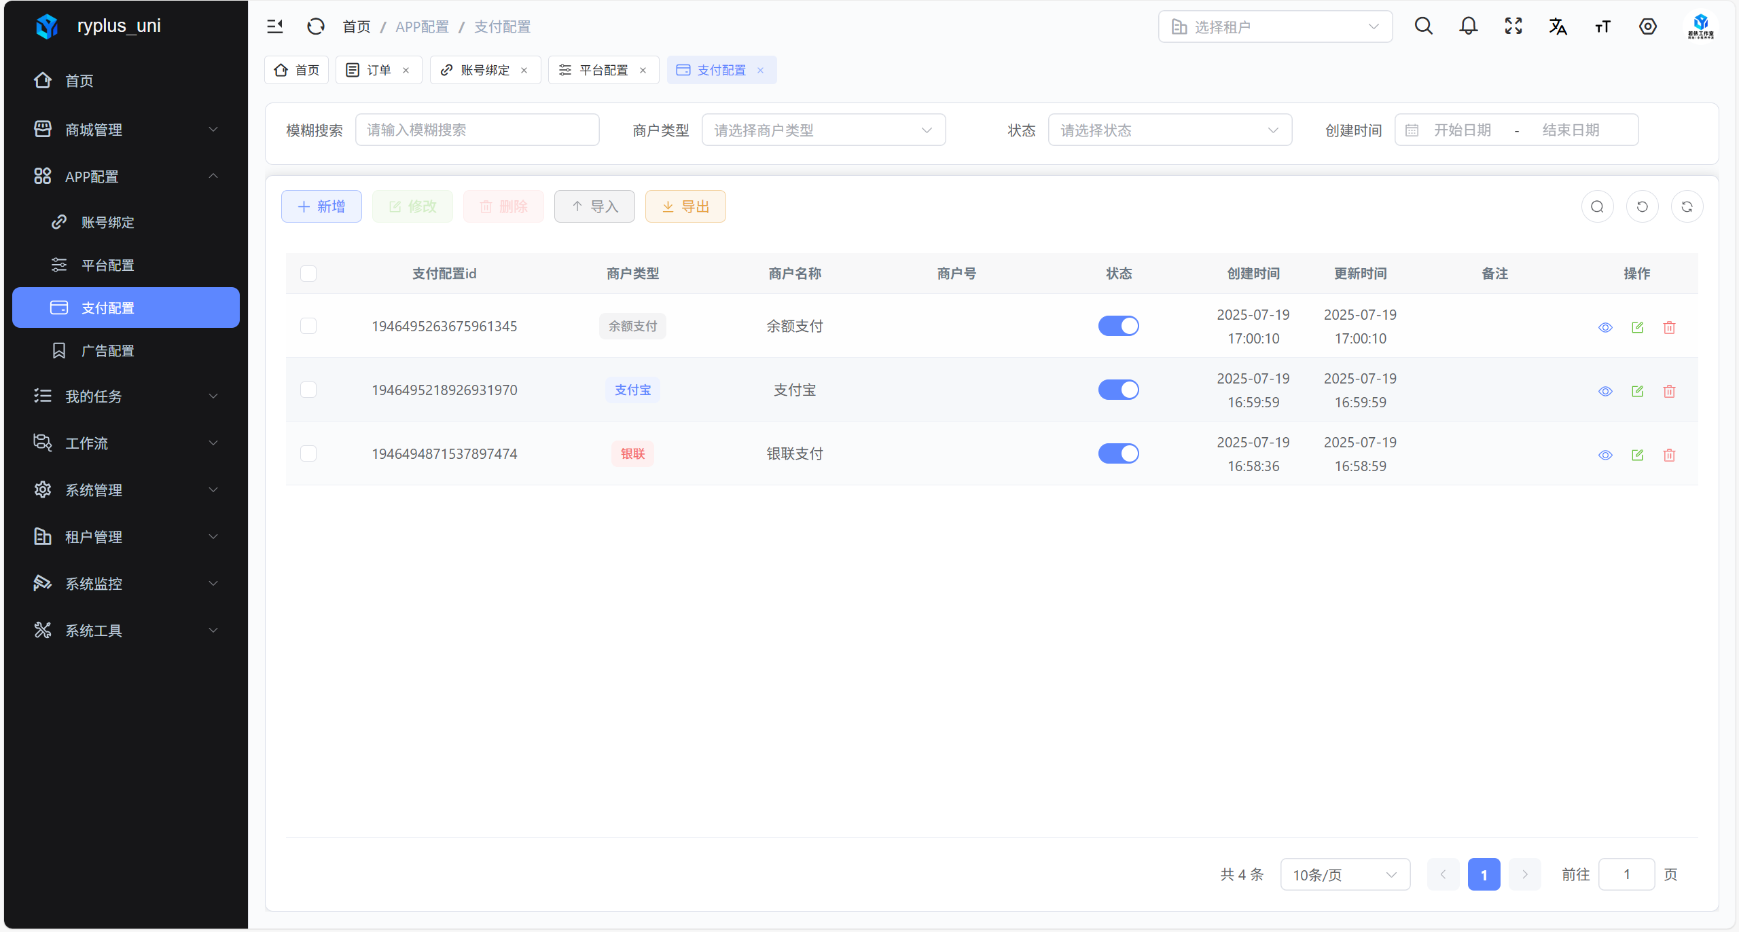The width and height of the screenshot is (1739, 932).
Task: Click the 新增 button
Action: (321, 206)
